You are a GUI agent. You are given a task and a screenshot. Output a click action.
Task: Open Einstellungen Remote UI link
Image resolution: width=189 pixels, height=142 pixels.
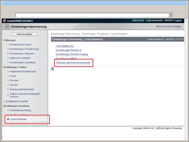coord(69,50)
